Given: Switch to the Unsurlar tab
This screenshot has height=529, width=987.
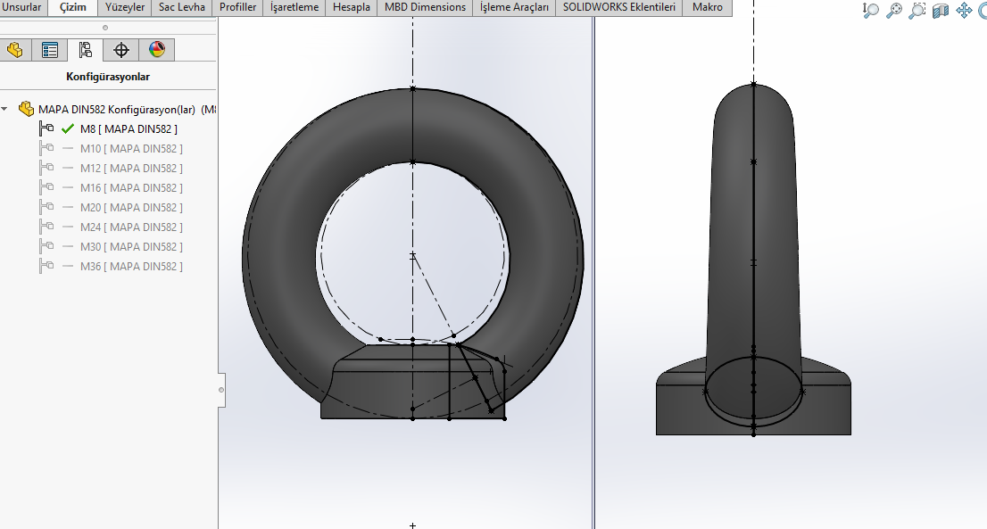Looking at the screenshot, I should (x=21, y=7).
